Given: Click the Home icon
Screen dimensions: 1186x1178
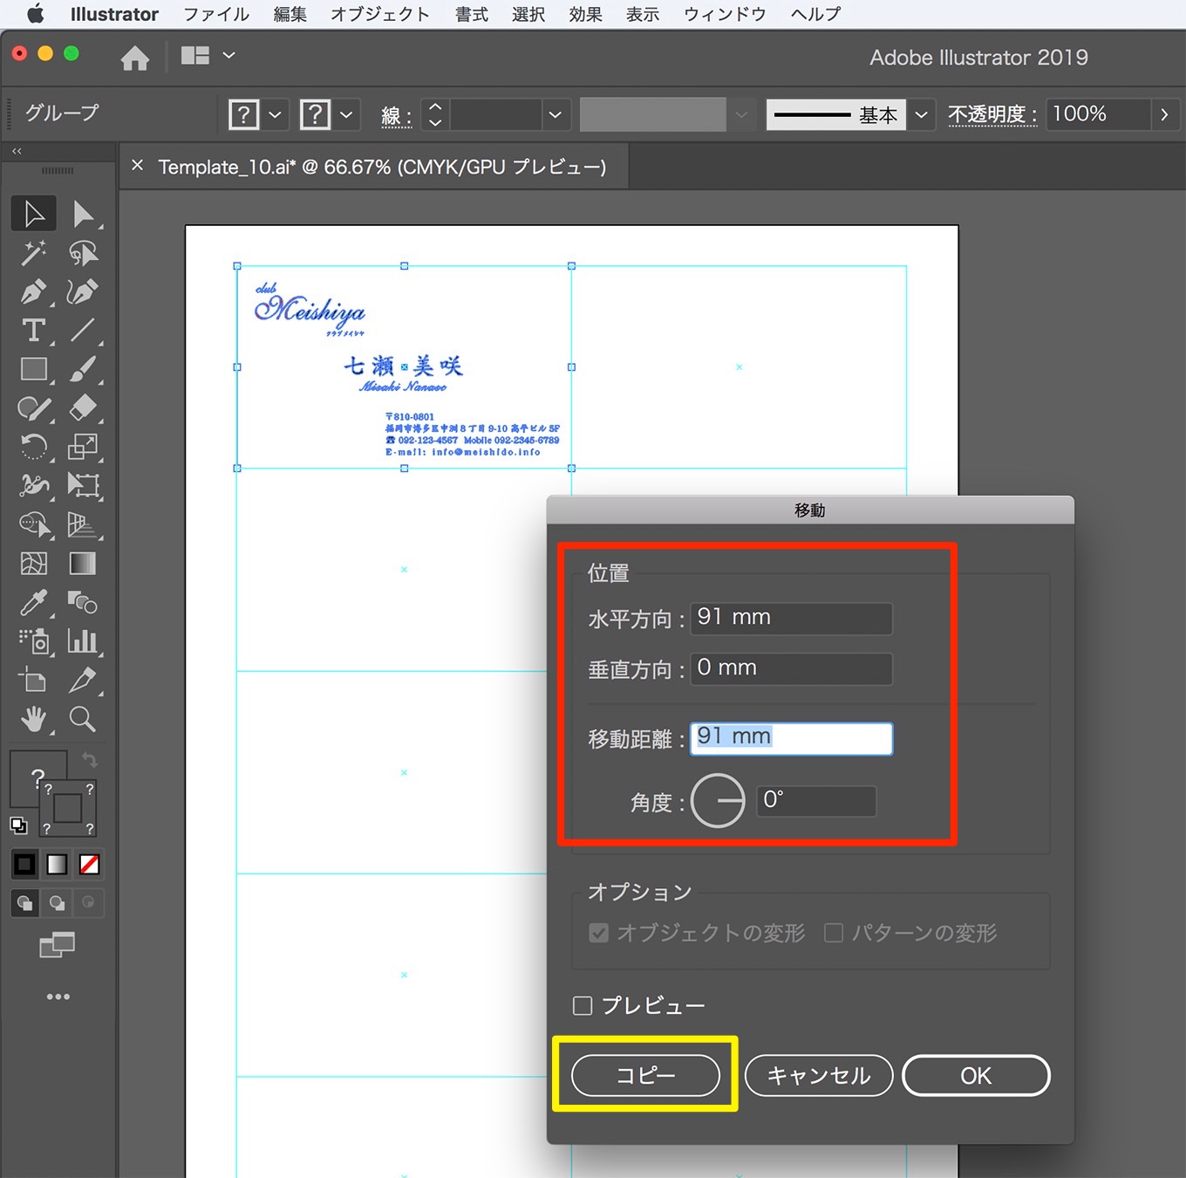Looking at the screenshot, I should 134,58.
